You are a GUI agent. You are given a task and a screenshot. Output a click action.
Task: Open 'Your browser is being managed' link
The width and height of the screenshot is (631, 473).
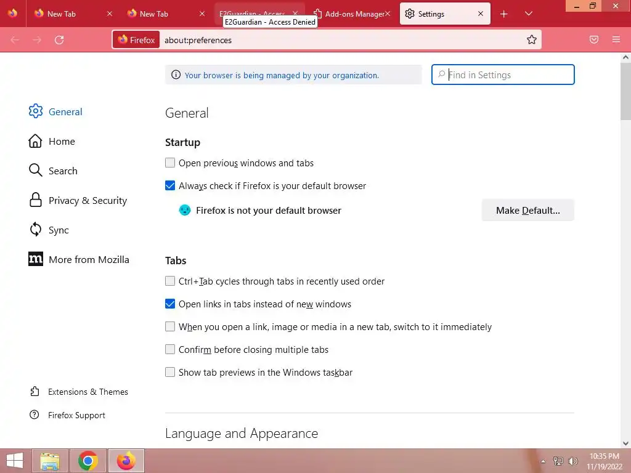click(282, 75)
